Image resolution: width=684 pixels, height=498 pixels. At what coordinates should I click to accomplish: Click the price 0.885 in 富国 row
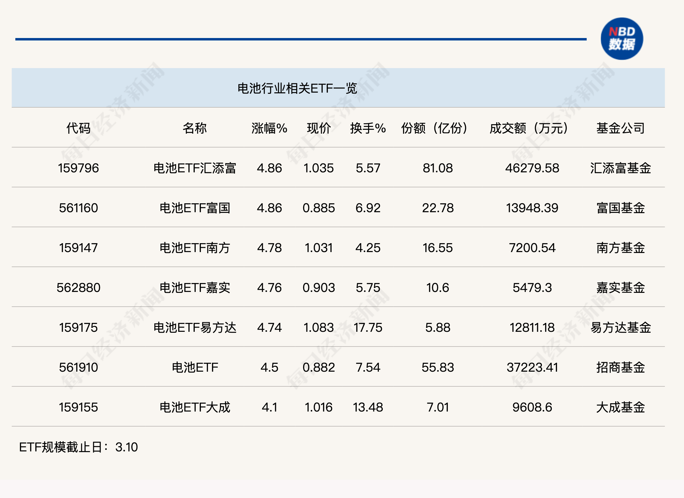[x=319, y=208]
